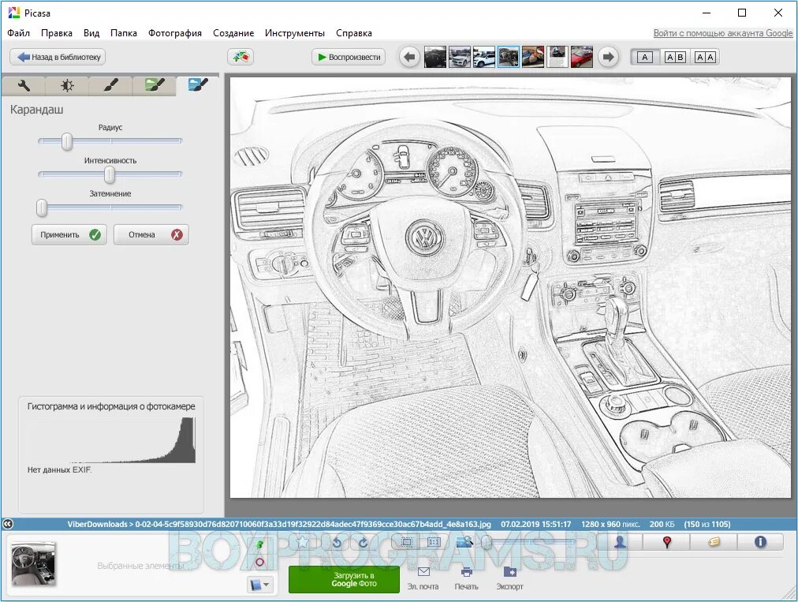Viewport: 798px width, 602px height.
Task: Open the places red map pin panel
Action: tap(666, 542)
